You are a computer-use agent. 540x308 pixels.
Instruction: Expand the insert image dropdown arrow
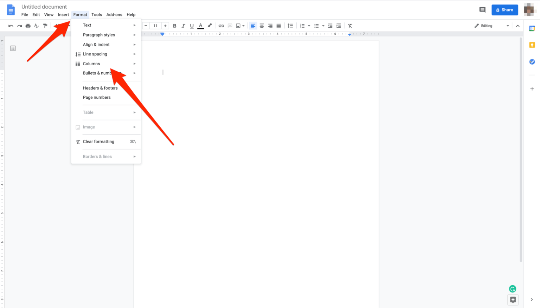pyautogui.click(x=244, y=25)
